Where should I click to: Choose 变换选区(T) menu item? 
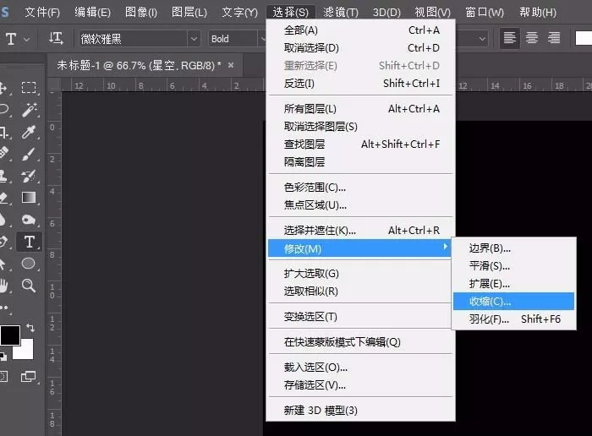tap(360, 317)
